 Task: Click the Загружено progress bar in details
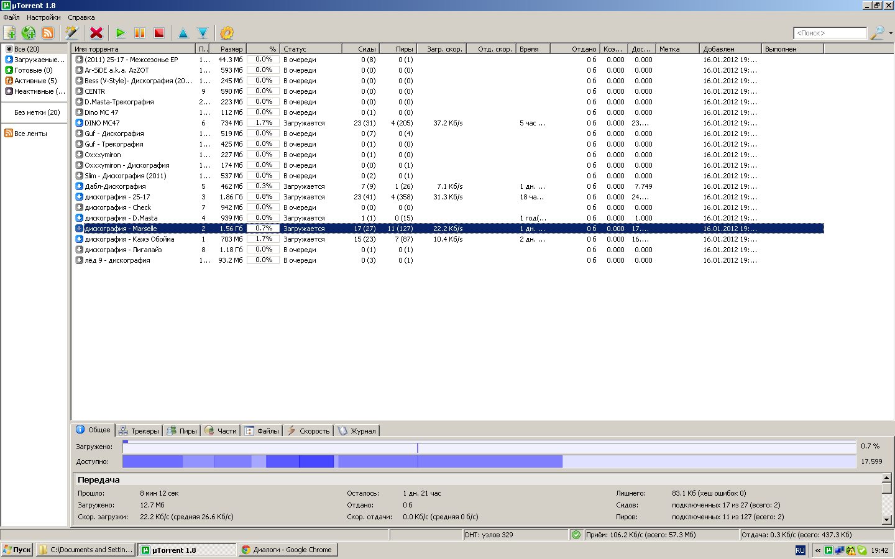point(489,447)
